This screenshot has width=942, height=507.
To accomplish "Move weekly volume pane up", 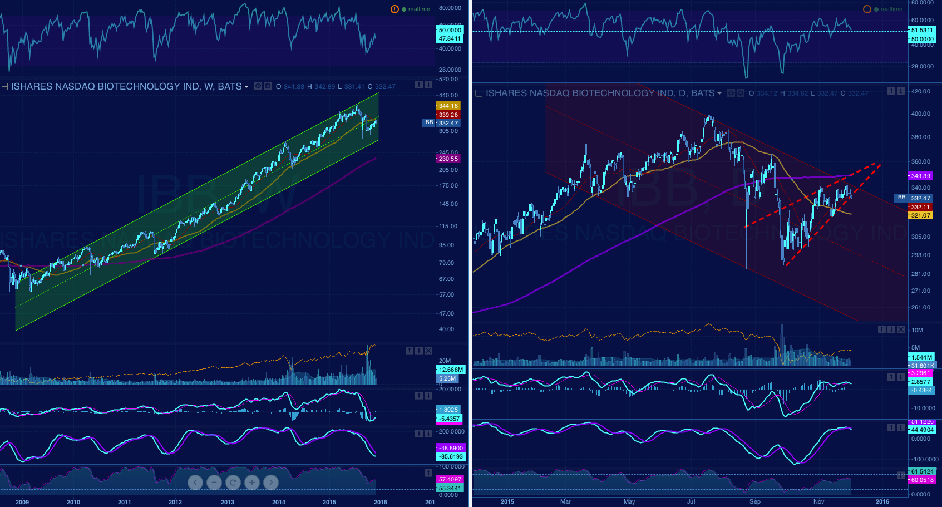I will tap(410, 351).
